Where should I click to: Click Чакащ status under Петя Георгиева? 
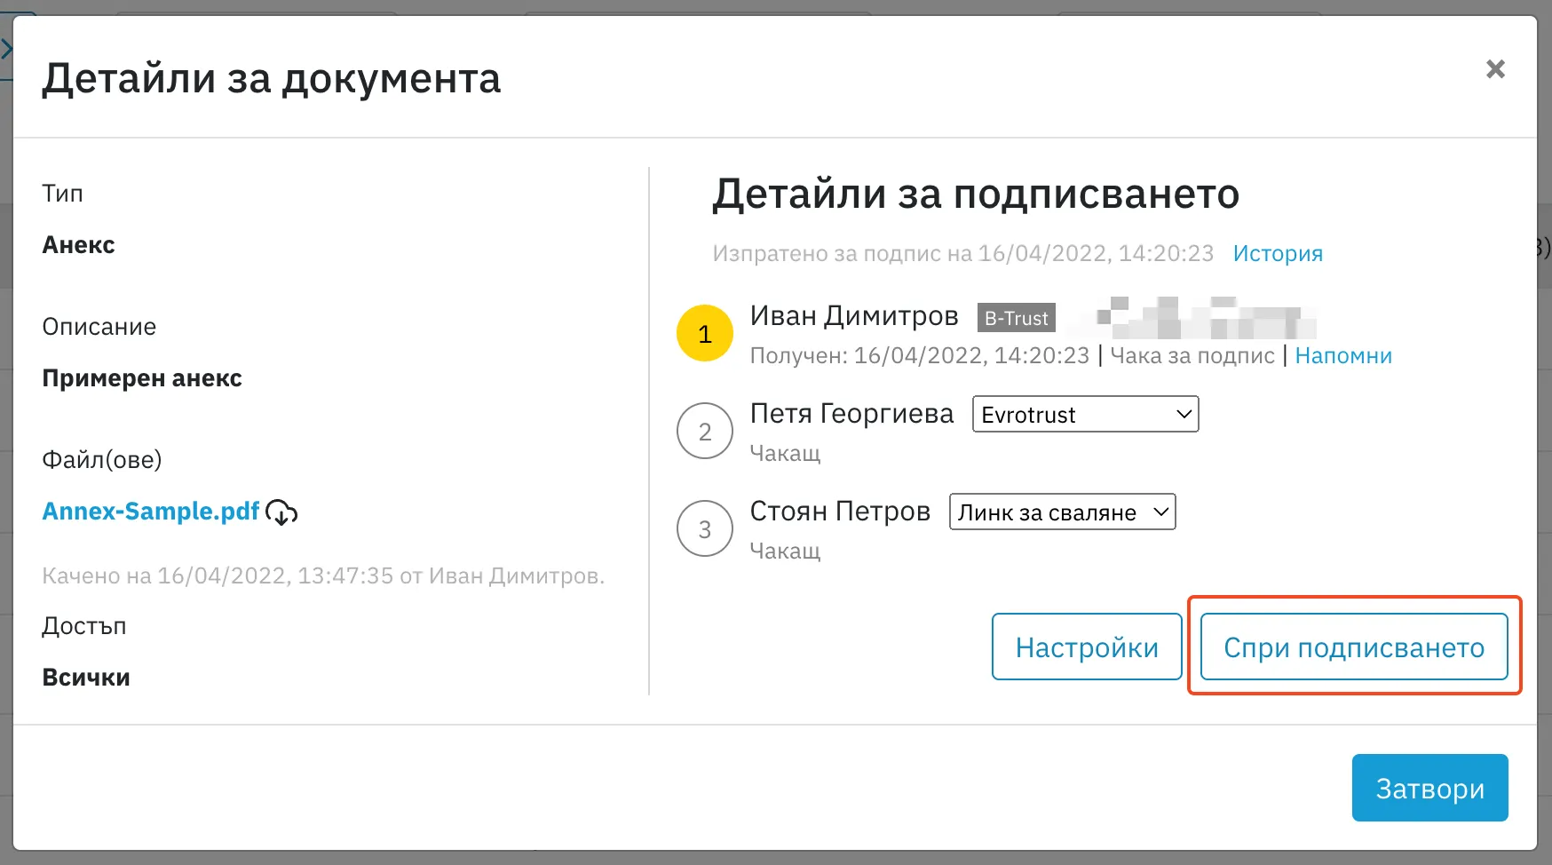(x=785, y=453)
